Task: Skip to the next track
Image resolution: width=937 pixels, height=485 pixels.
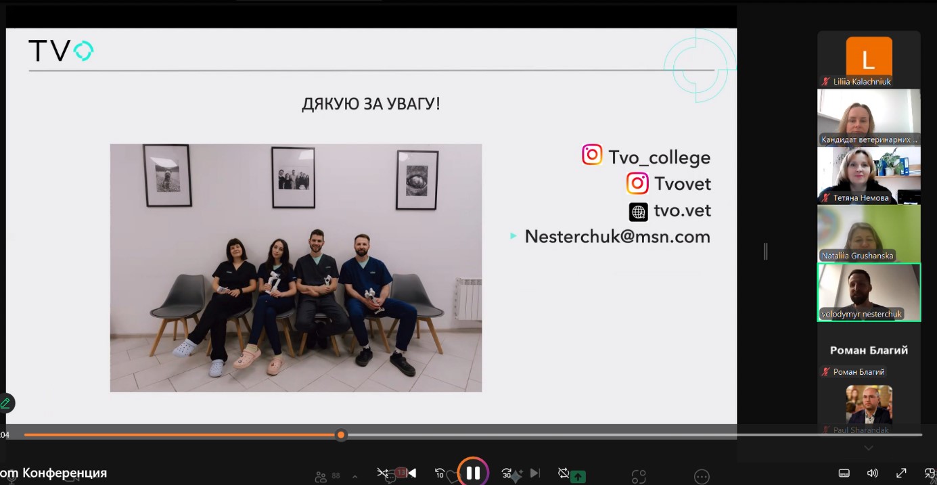Action: 534,474
